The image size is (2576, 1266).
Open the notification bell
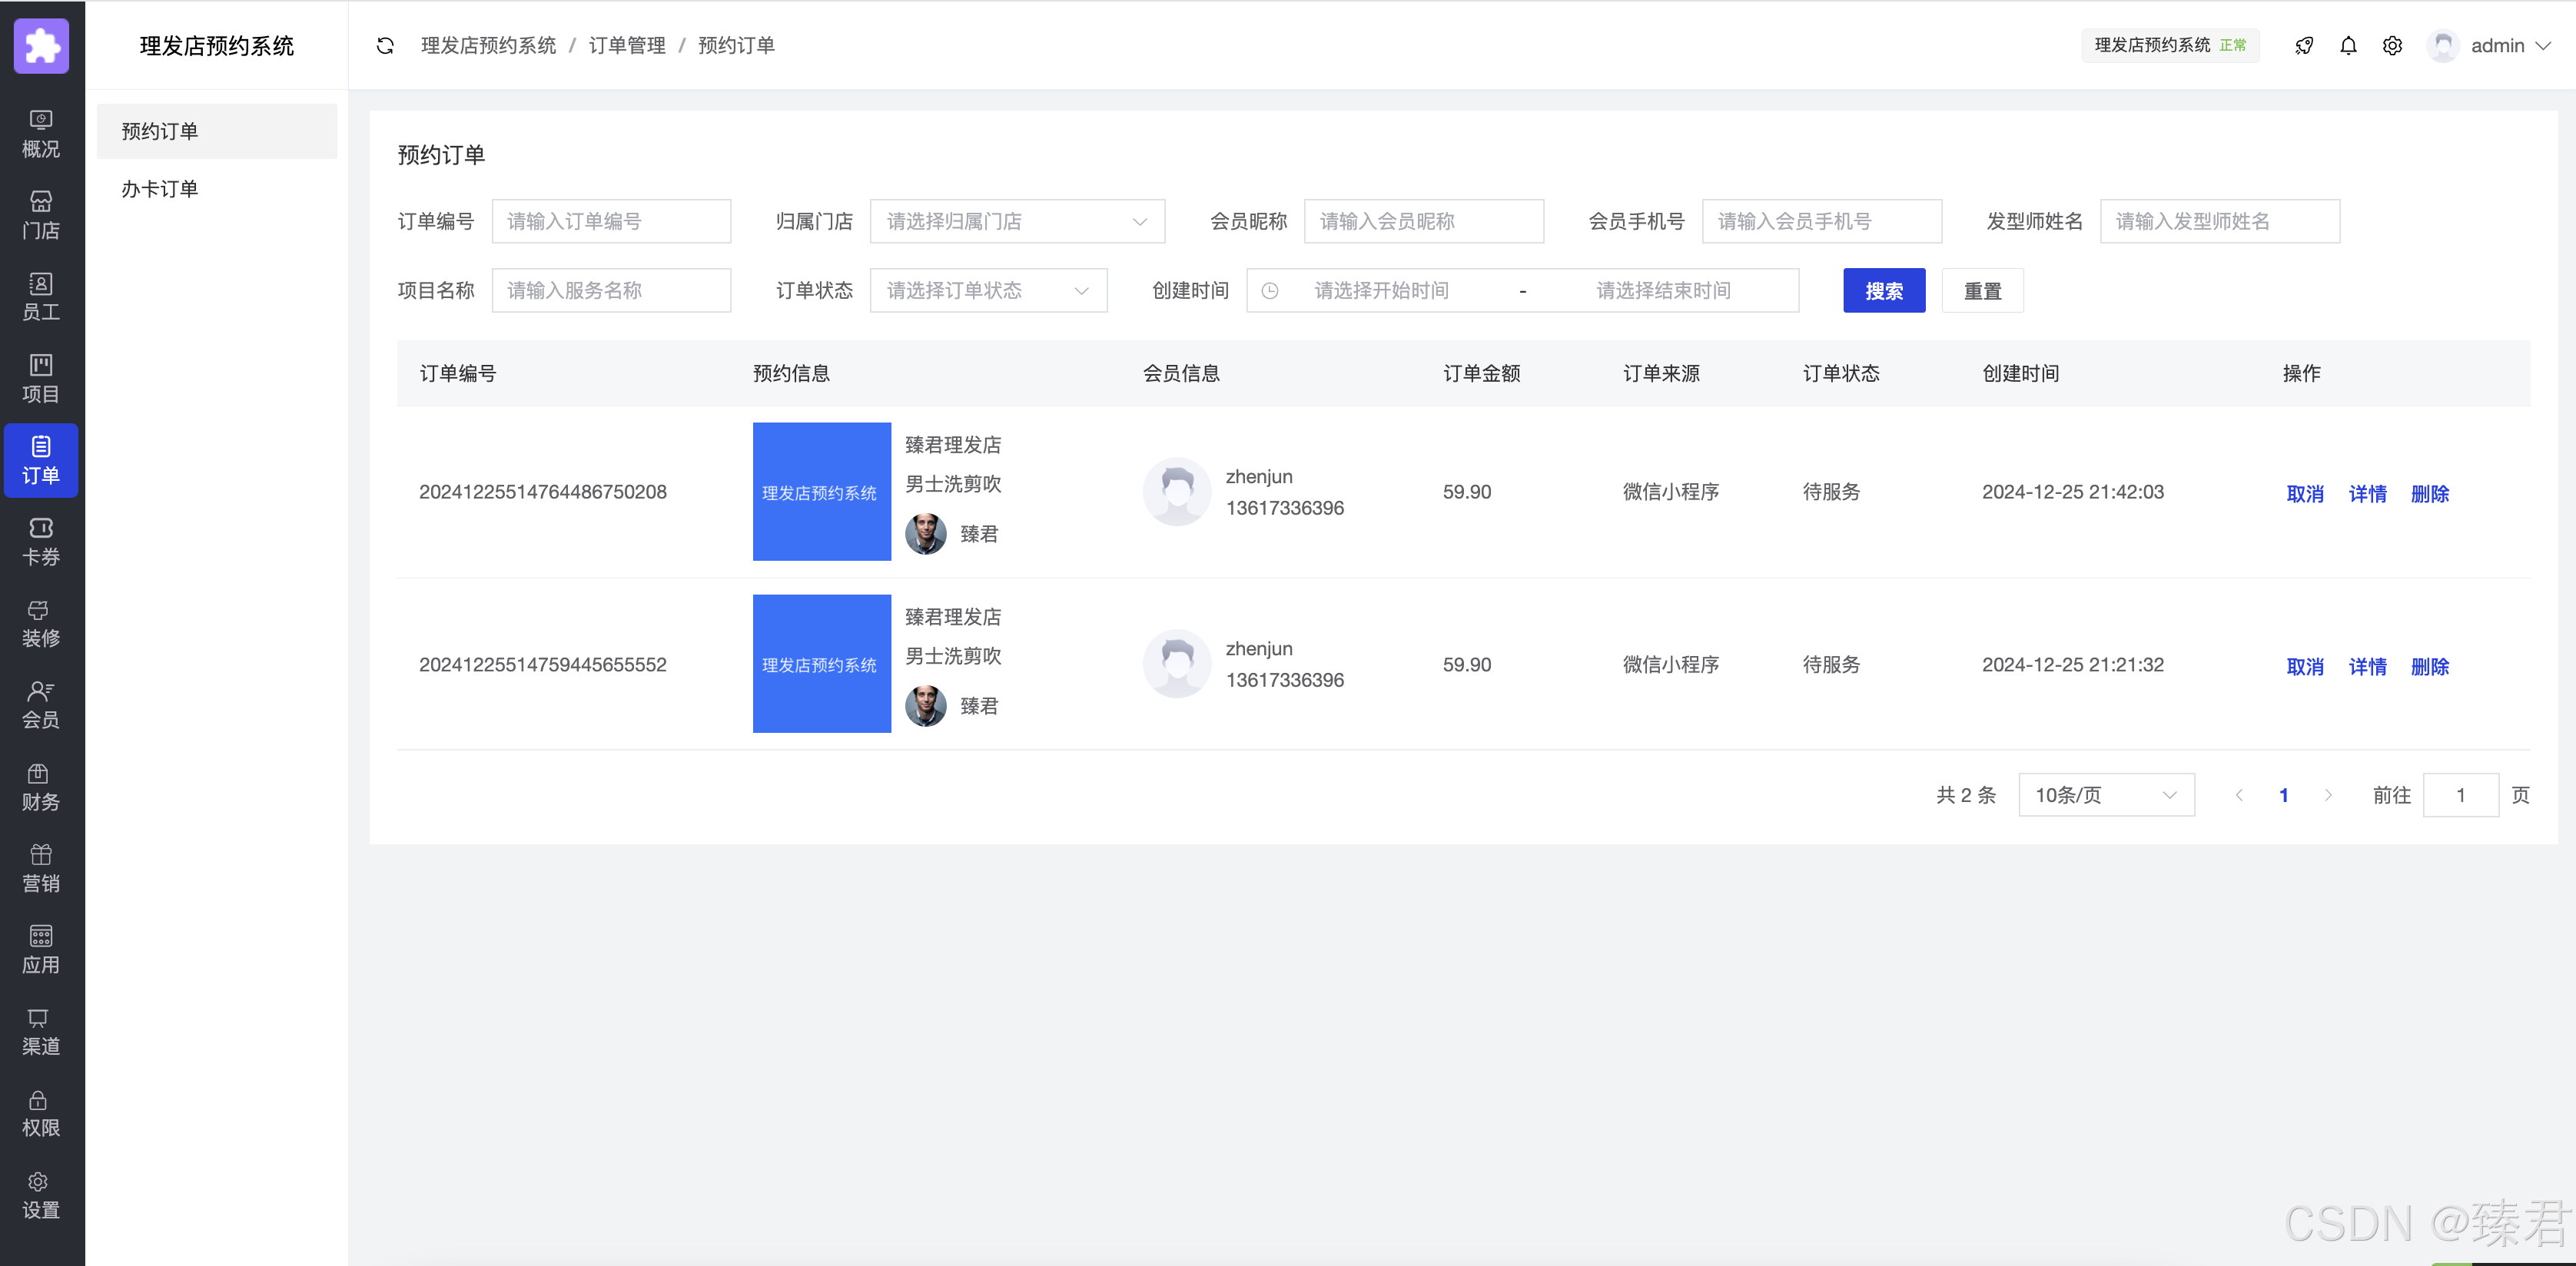[x=2348, y=46]
